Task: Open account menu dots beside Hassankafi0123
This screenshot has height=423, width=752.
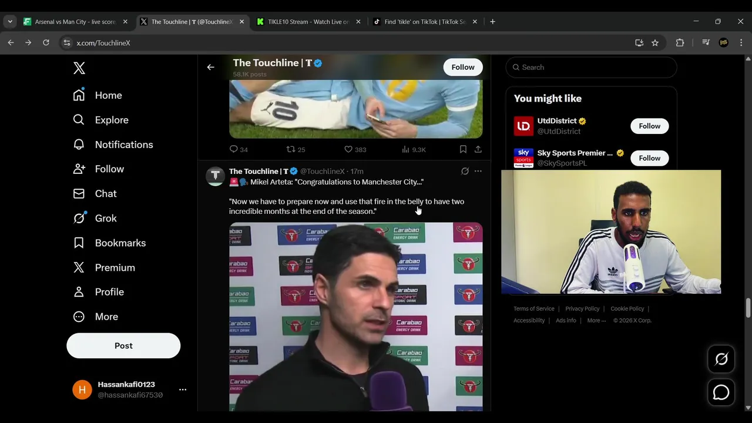Action: click(x=183, y=390)
